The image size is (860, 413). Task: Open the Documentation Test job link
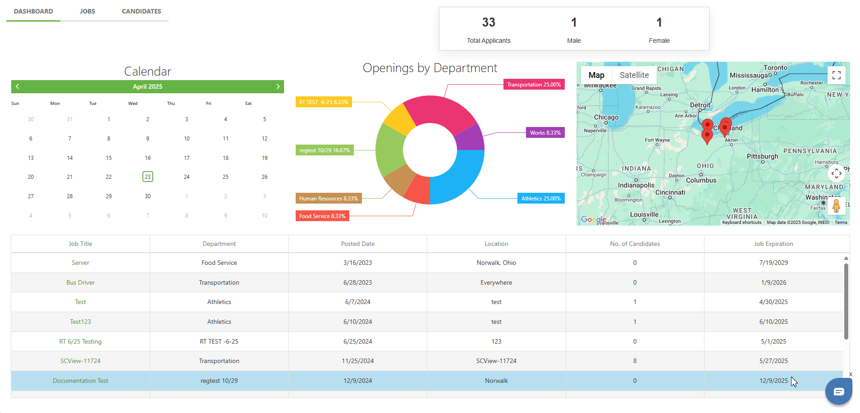(x=81, y=381)
